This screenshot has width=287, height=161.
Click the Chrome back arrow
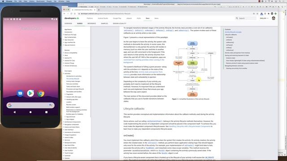point(64,14)
